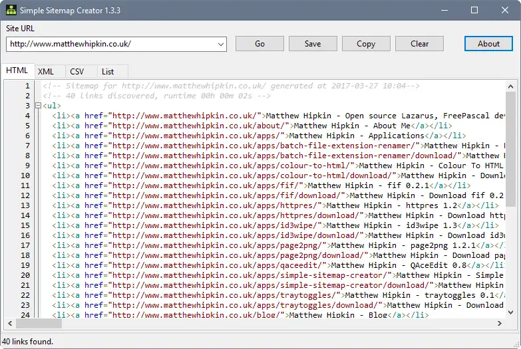This screenshot has width=521, height=349.
Task: Click the 'About Me' entry on line 5
Action: coord(392,126)
